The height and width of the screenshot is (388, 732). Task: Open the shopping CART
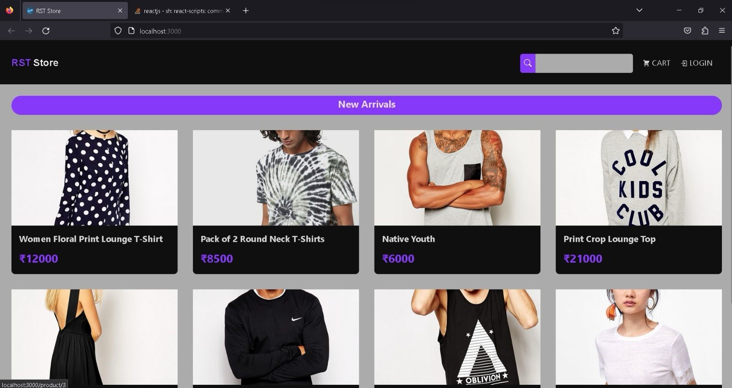656,63
